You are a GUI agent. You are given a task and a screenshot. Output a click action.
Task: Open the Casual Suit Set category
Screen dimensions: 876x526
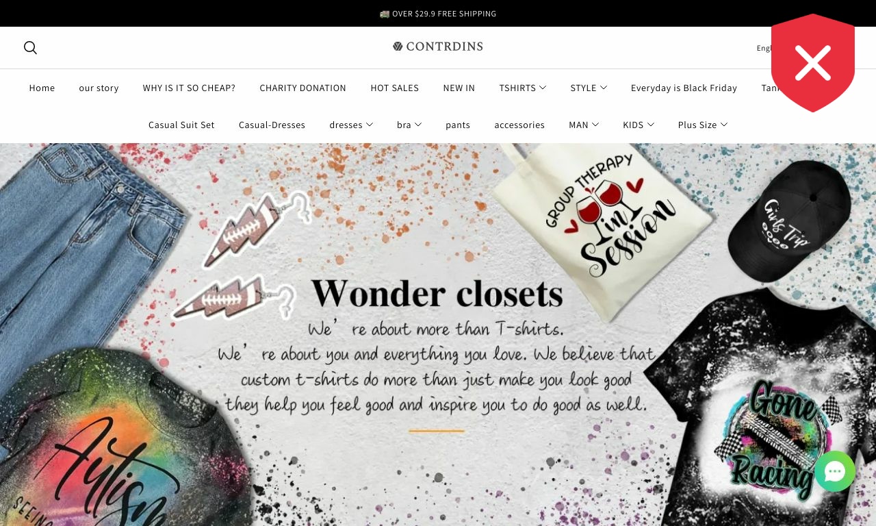(x=181, y=125)
